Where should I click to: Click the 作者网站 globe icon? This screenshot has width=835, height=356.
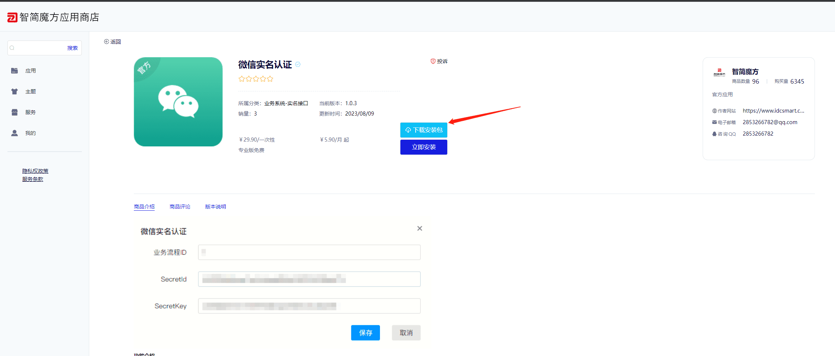pos(715,111)
